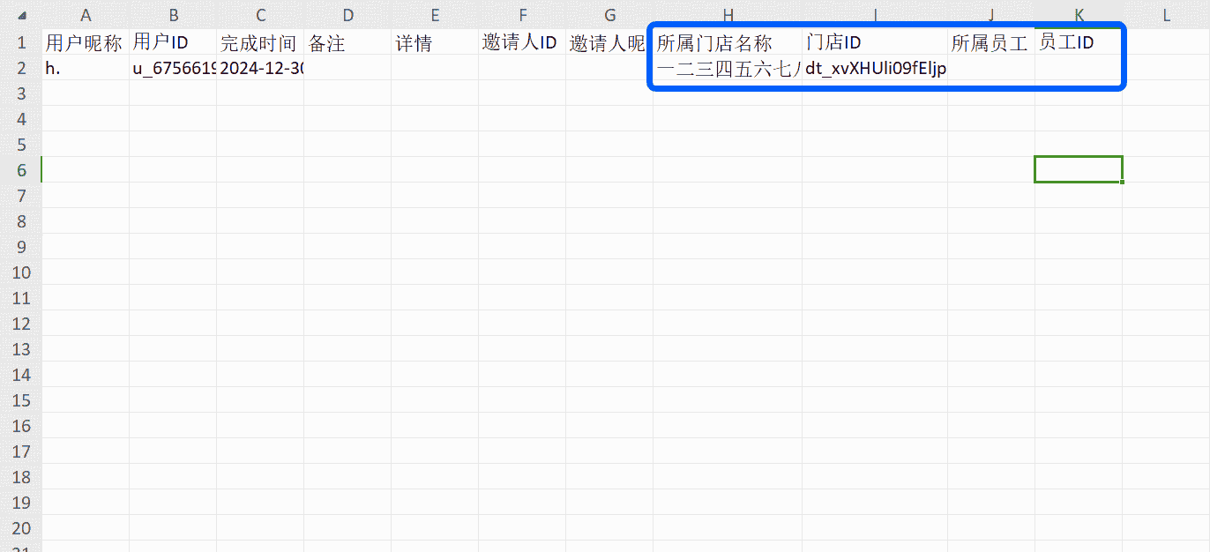Image resolution: width=1210 pixels, height=552 pixels.
Task: Click the 所属员工 cell
Action: pos(991,42)
